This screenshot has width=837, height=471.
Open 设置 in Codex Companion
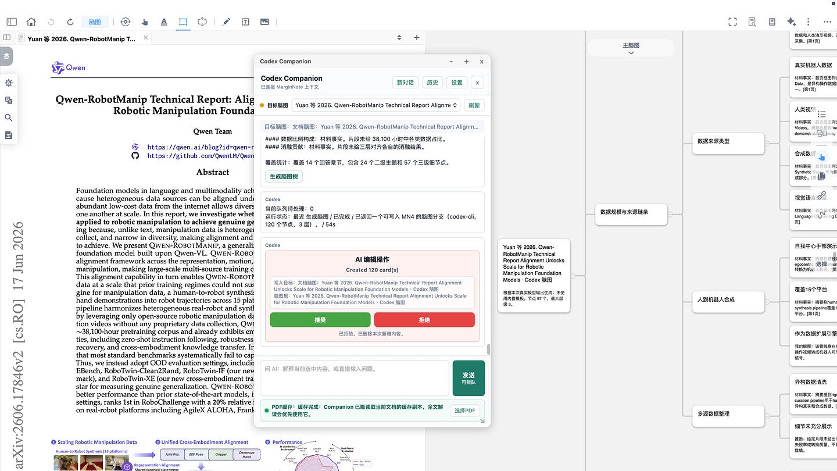point(457,83)
